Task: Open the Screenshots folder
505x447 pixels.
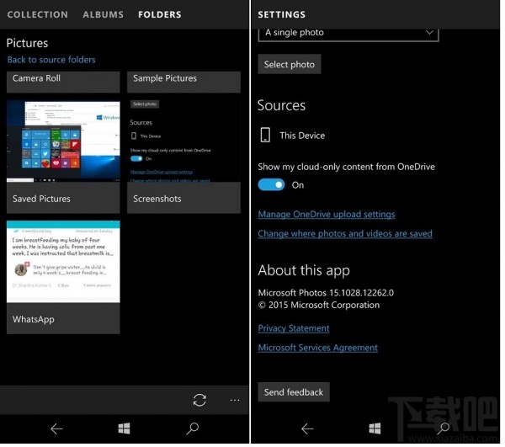Action: [x=183, y=157]
